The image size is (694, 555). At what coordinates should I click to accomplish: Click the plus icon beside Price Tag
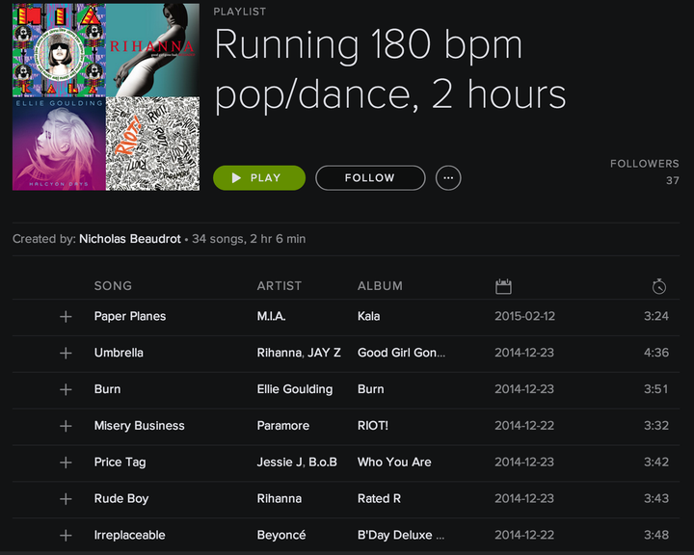pos(66,462)
